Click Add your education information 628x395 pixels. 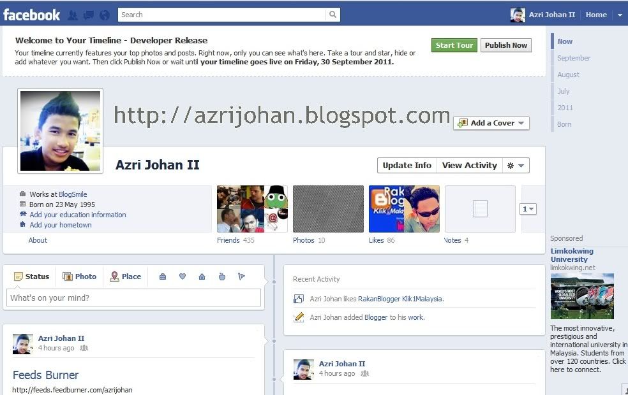pos(78,215)
